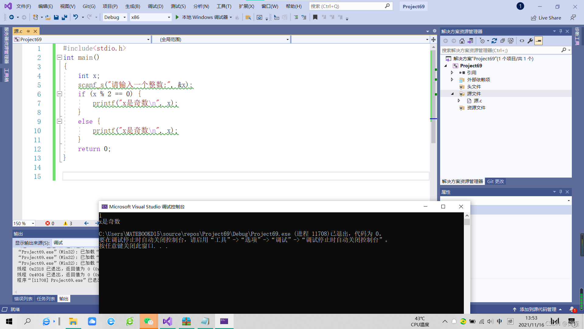Screen dimensions: 584x329
Task: Open properties wrench icon in Solution Explorer
Action: coord(530,41)
